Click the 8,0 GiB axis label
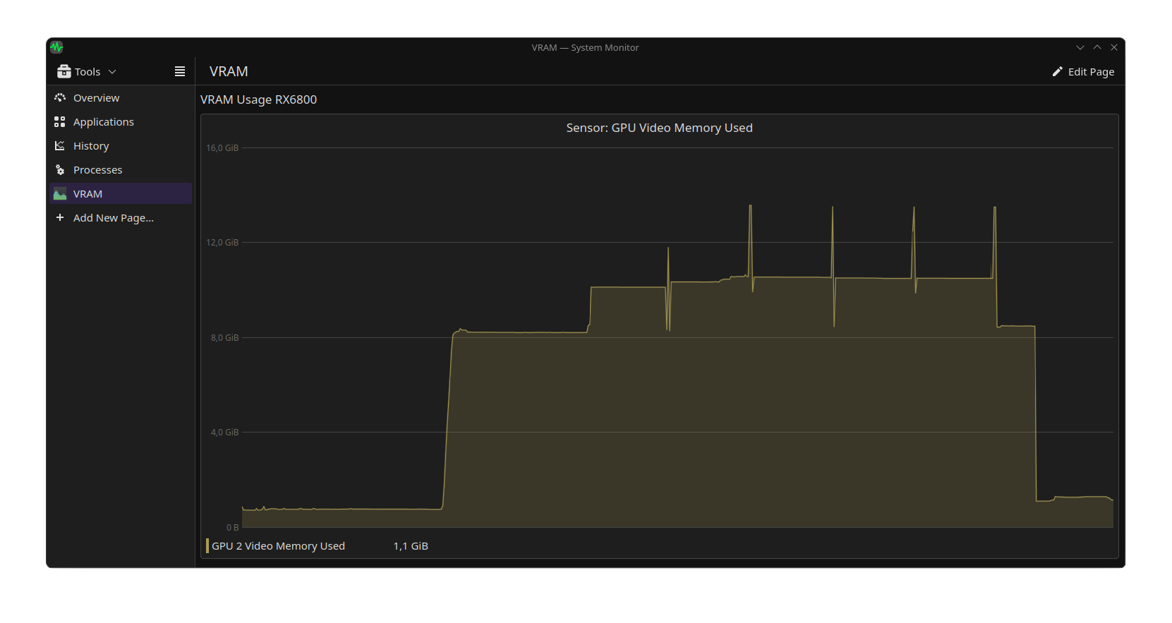 (224, 337)
